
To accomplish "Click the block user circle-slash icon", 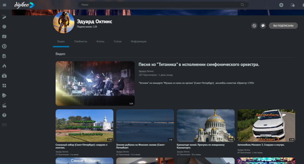I will (x=254, y=25).
